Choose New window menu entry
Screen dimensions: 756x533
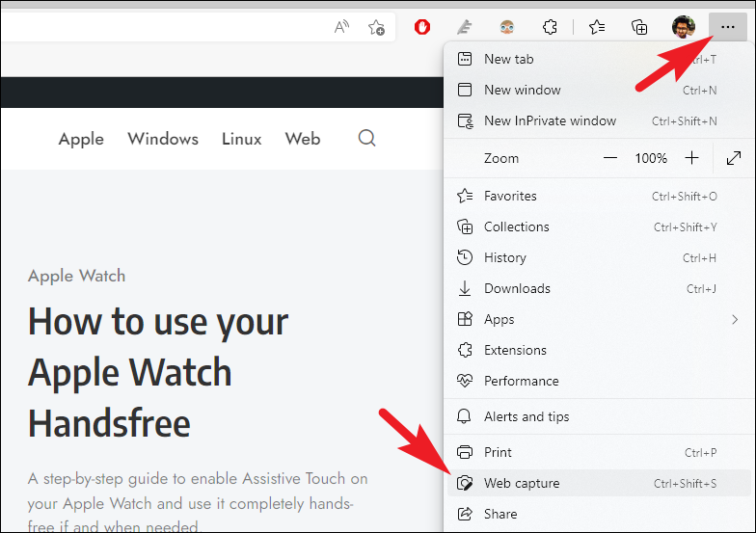[599, 91]
